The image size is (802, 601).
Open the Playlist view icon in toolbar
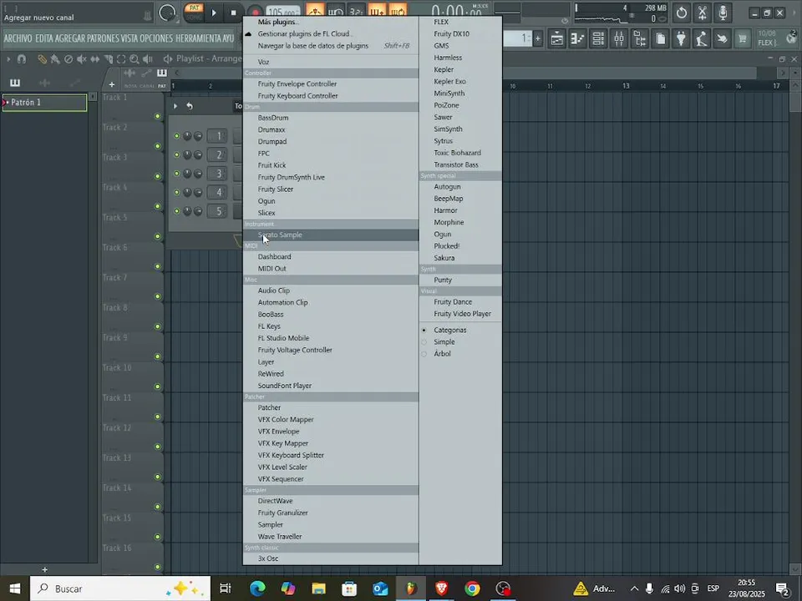557,39
